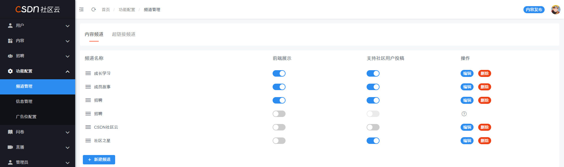The height and width of the screenshot is (167, 564).
Task: Click the 新建频道 button
Action: (x=99, y=160)
